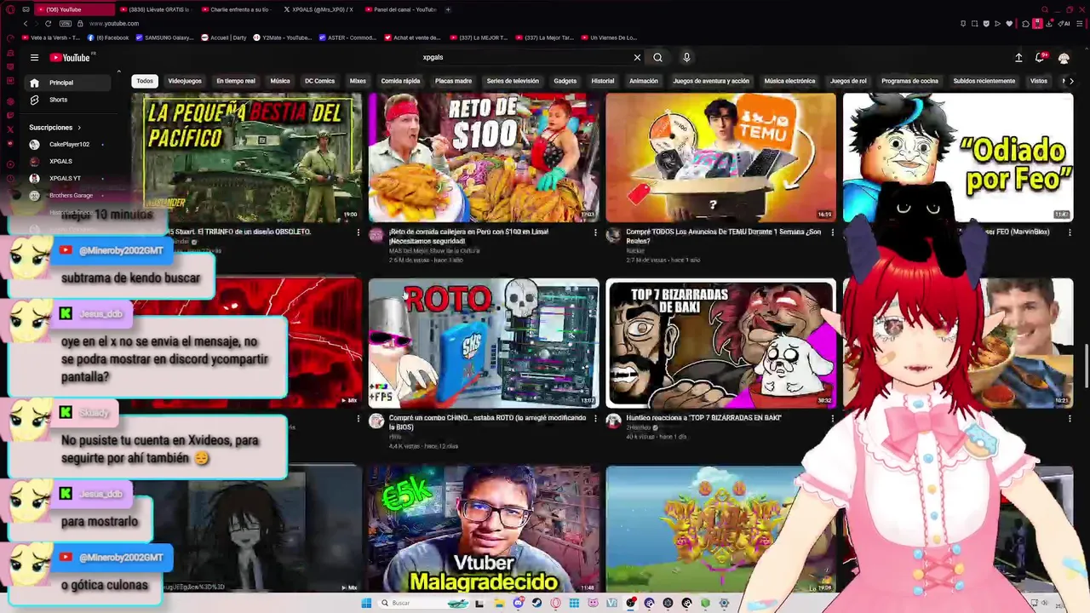This screenshot has height=613, width=1090.
Task: Select the Videojuegos filter chip
Action: click(x=185, y=81)
